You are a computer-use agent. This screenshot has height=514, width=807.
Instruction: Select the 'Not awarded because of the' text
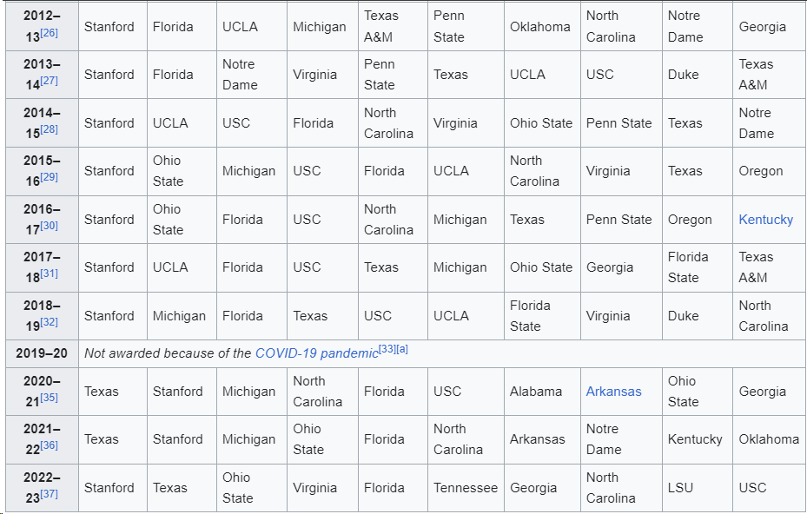click(168, 353)
